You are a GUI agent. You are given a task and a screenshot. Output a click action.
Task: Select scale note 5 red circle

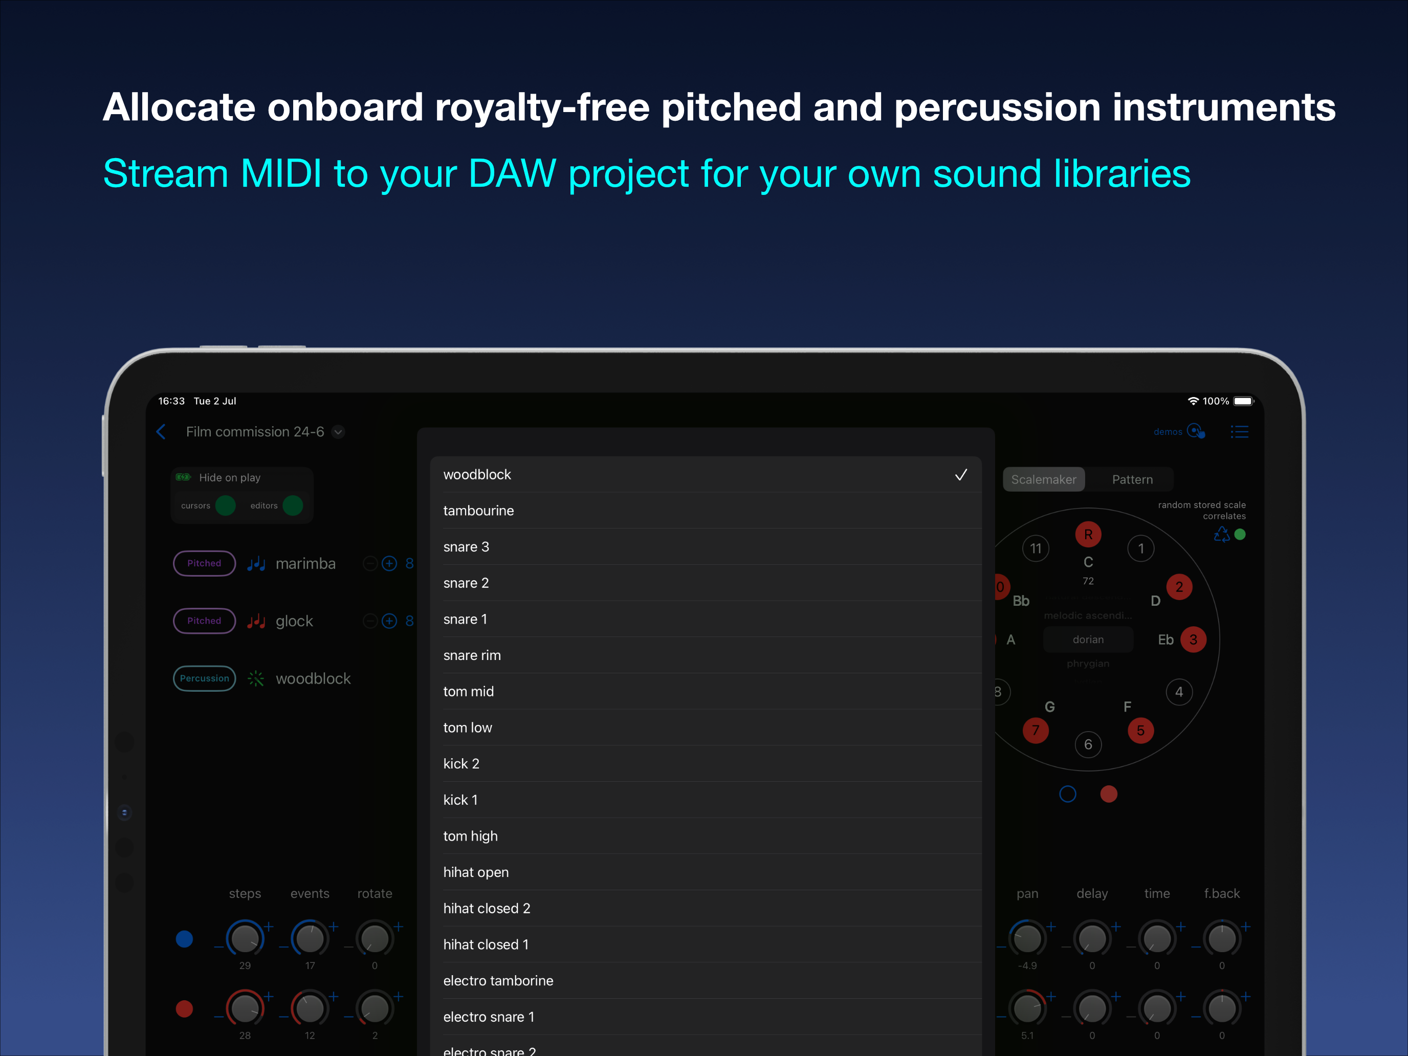click(1140, 730)
